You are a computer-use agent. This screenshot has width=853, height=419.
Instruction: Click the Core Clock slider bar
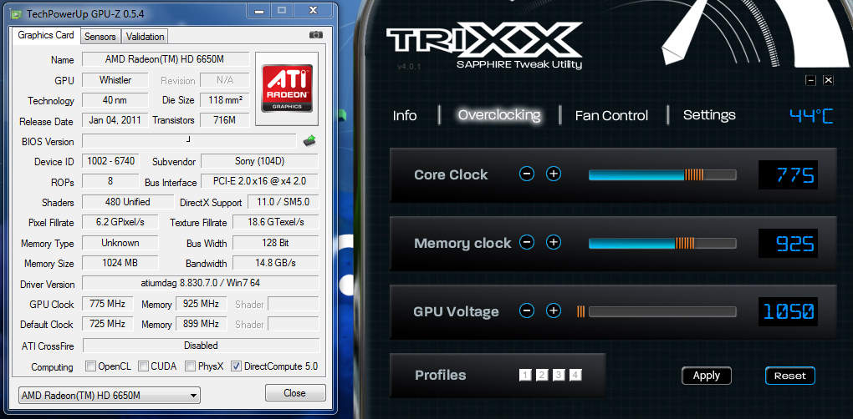662,174
